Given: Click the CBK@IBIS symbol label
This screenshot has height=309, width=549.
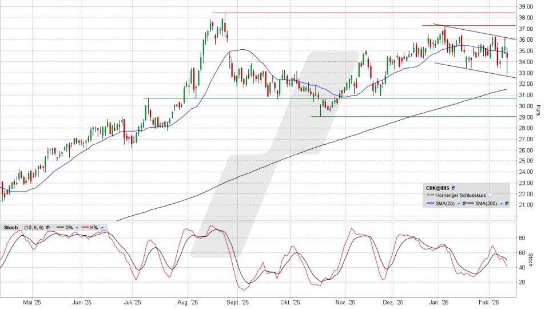Looking at the screenshot, I should (437, 188).
